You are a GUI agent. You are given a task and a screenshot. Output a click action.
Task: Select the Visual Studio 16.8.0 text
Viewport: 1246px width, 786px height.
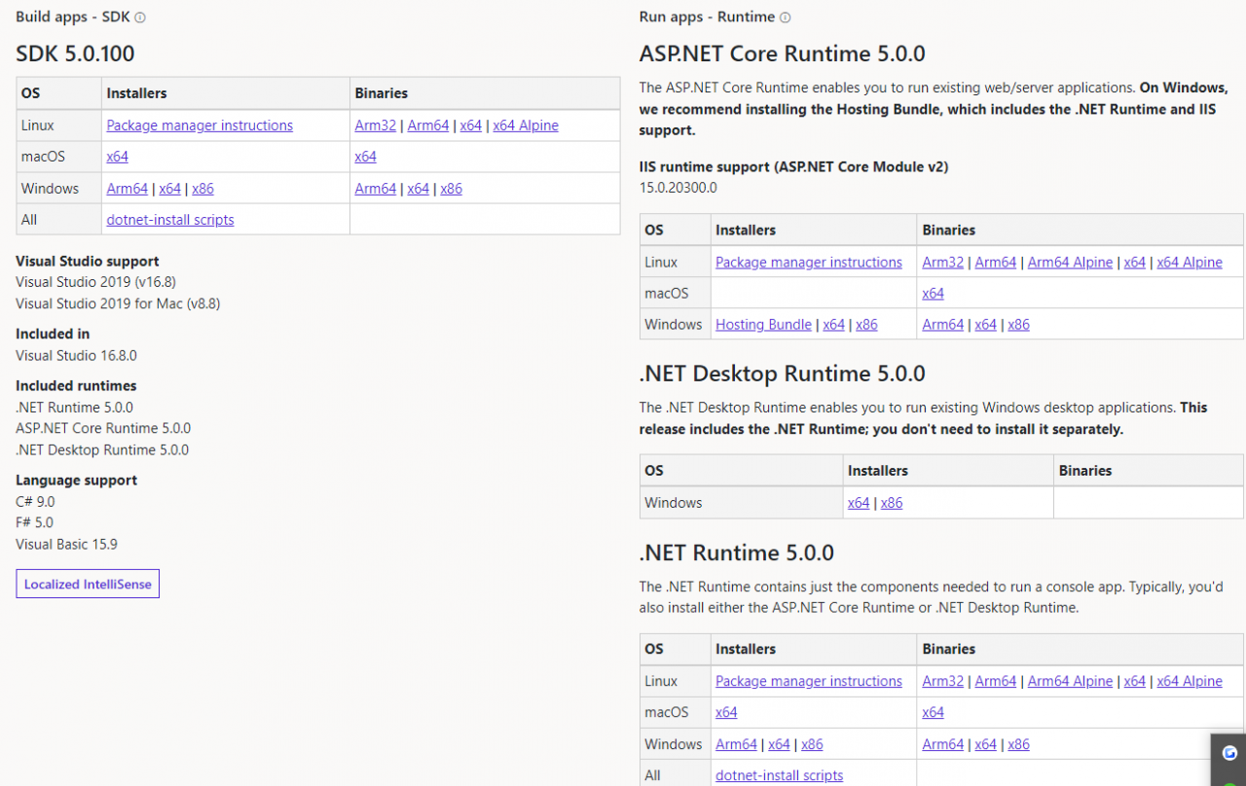point(77,355)
